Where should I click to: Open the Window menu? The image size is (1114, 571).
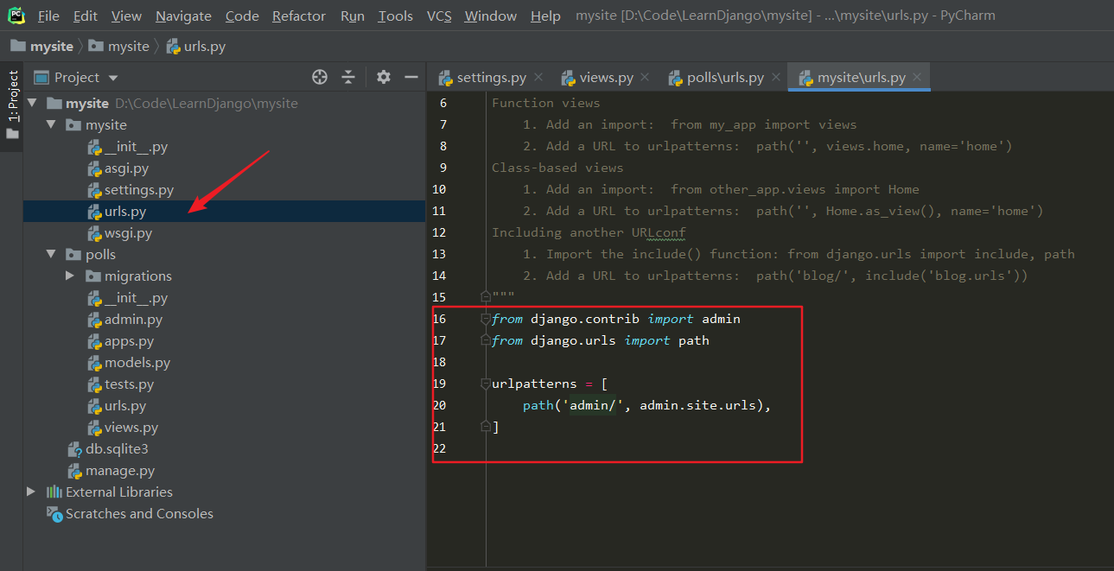[x=491, y=16]
